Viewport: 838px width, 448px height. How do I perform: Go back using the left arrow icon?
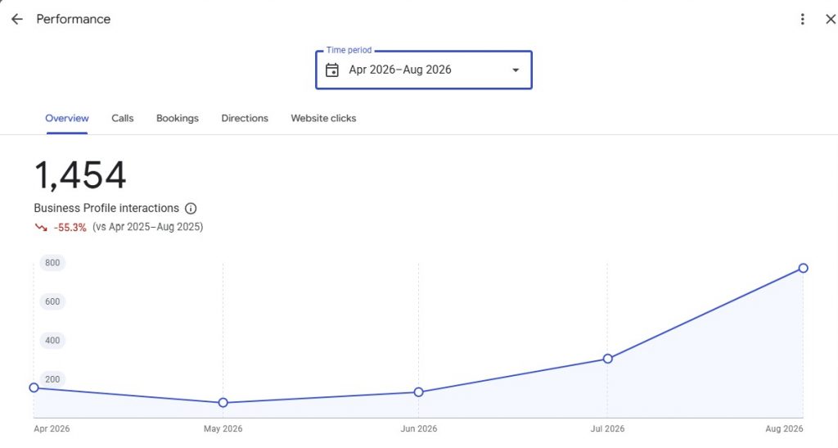click(17, 19)
